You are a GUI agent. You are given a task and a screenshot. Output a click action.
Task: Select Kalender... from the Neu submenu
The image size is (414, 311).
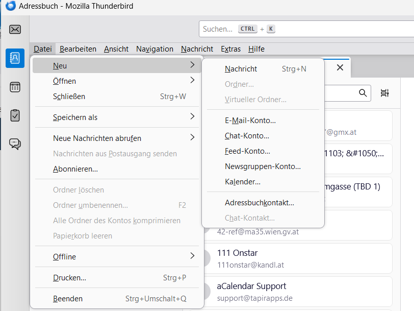242,182
